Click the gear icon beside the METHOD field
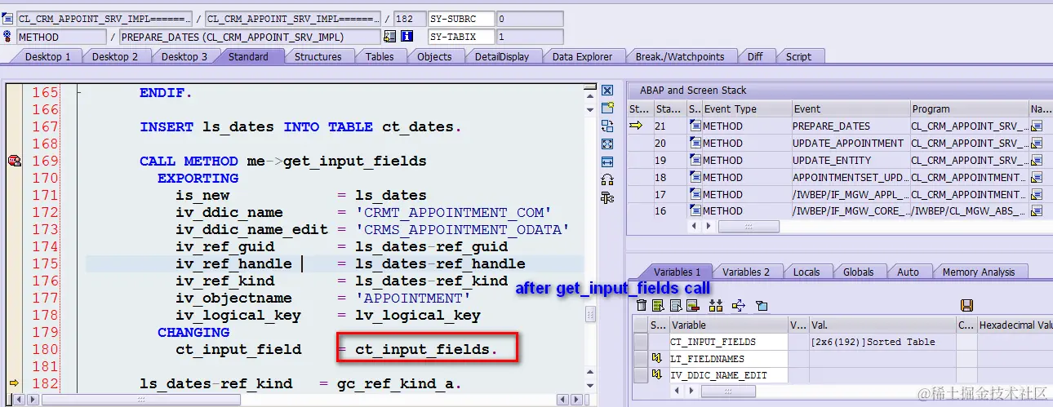The image size is (1053, 407). pyautogui.click(x=8, y=37)
